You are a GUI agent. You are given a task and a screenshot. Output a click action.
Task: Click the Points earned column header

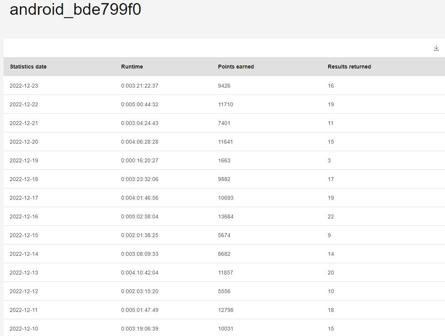coord(236,66)
